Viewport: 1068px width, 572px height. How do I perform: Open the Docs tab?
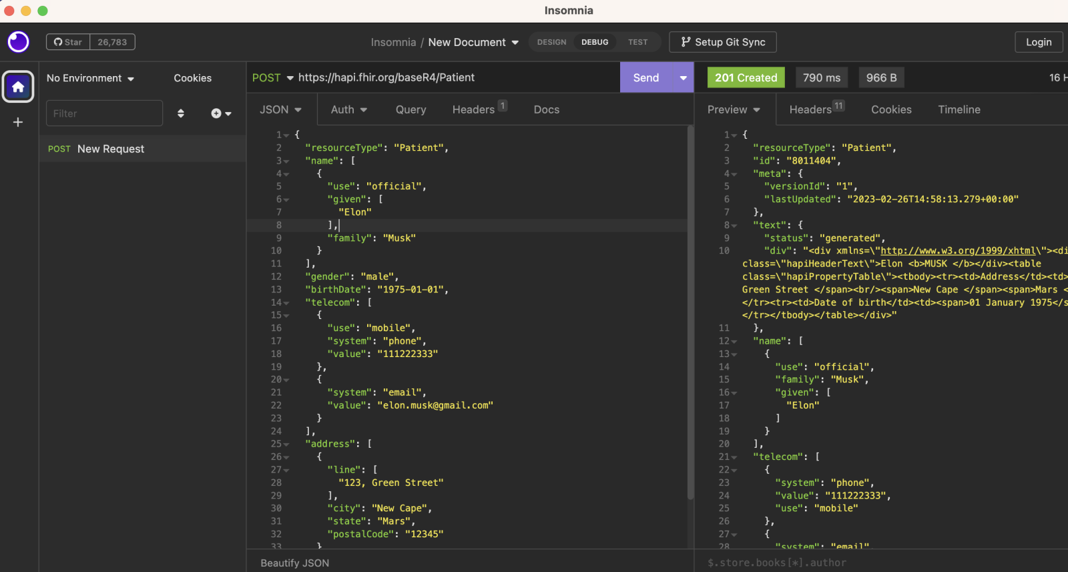(547, 109)
